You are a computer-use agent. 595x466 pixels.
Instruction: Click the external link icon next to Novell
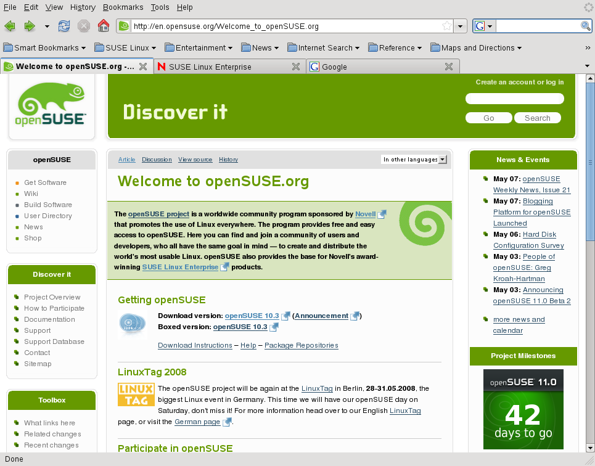382,215
